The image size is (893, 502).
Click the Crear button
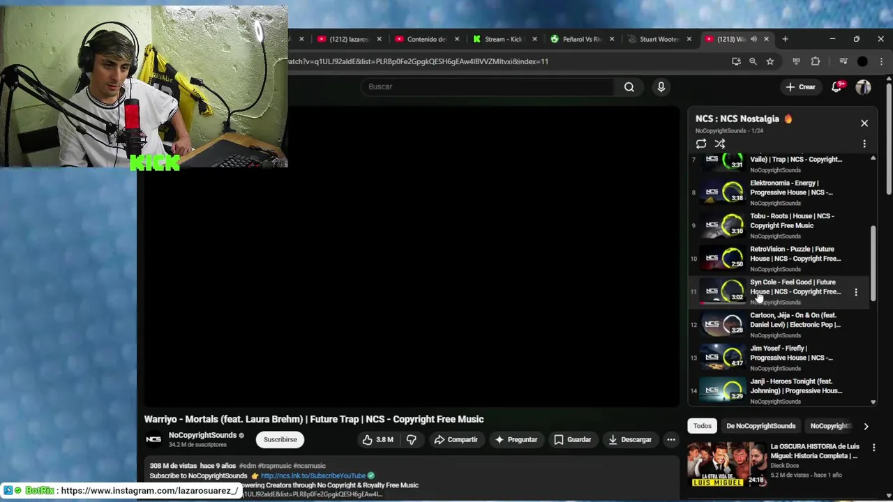800,87
